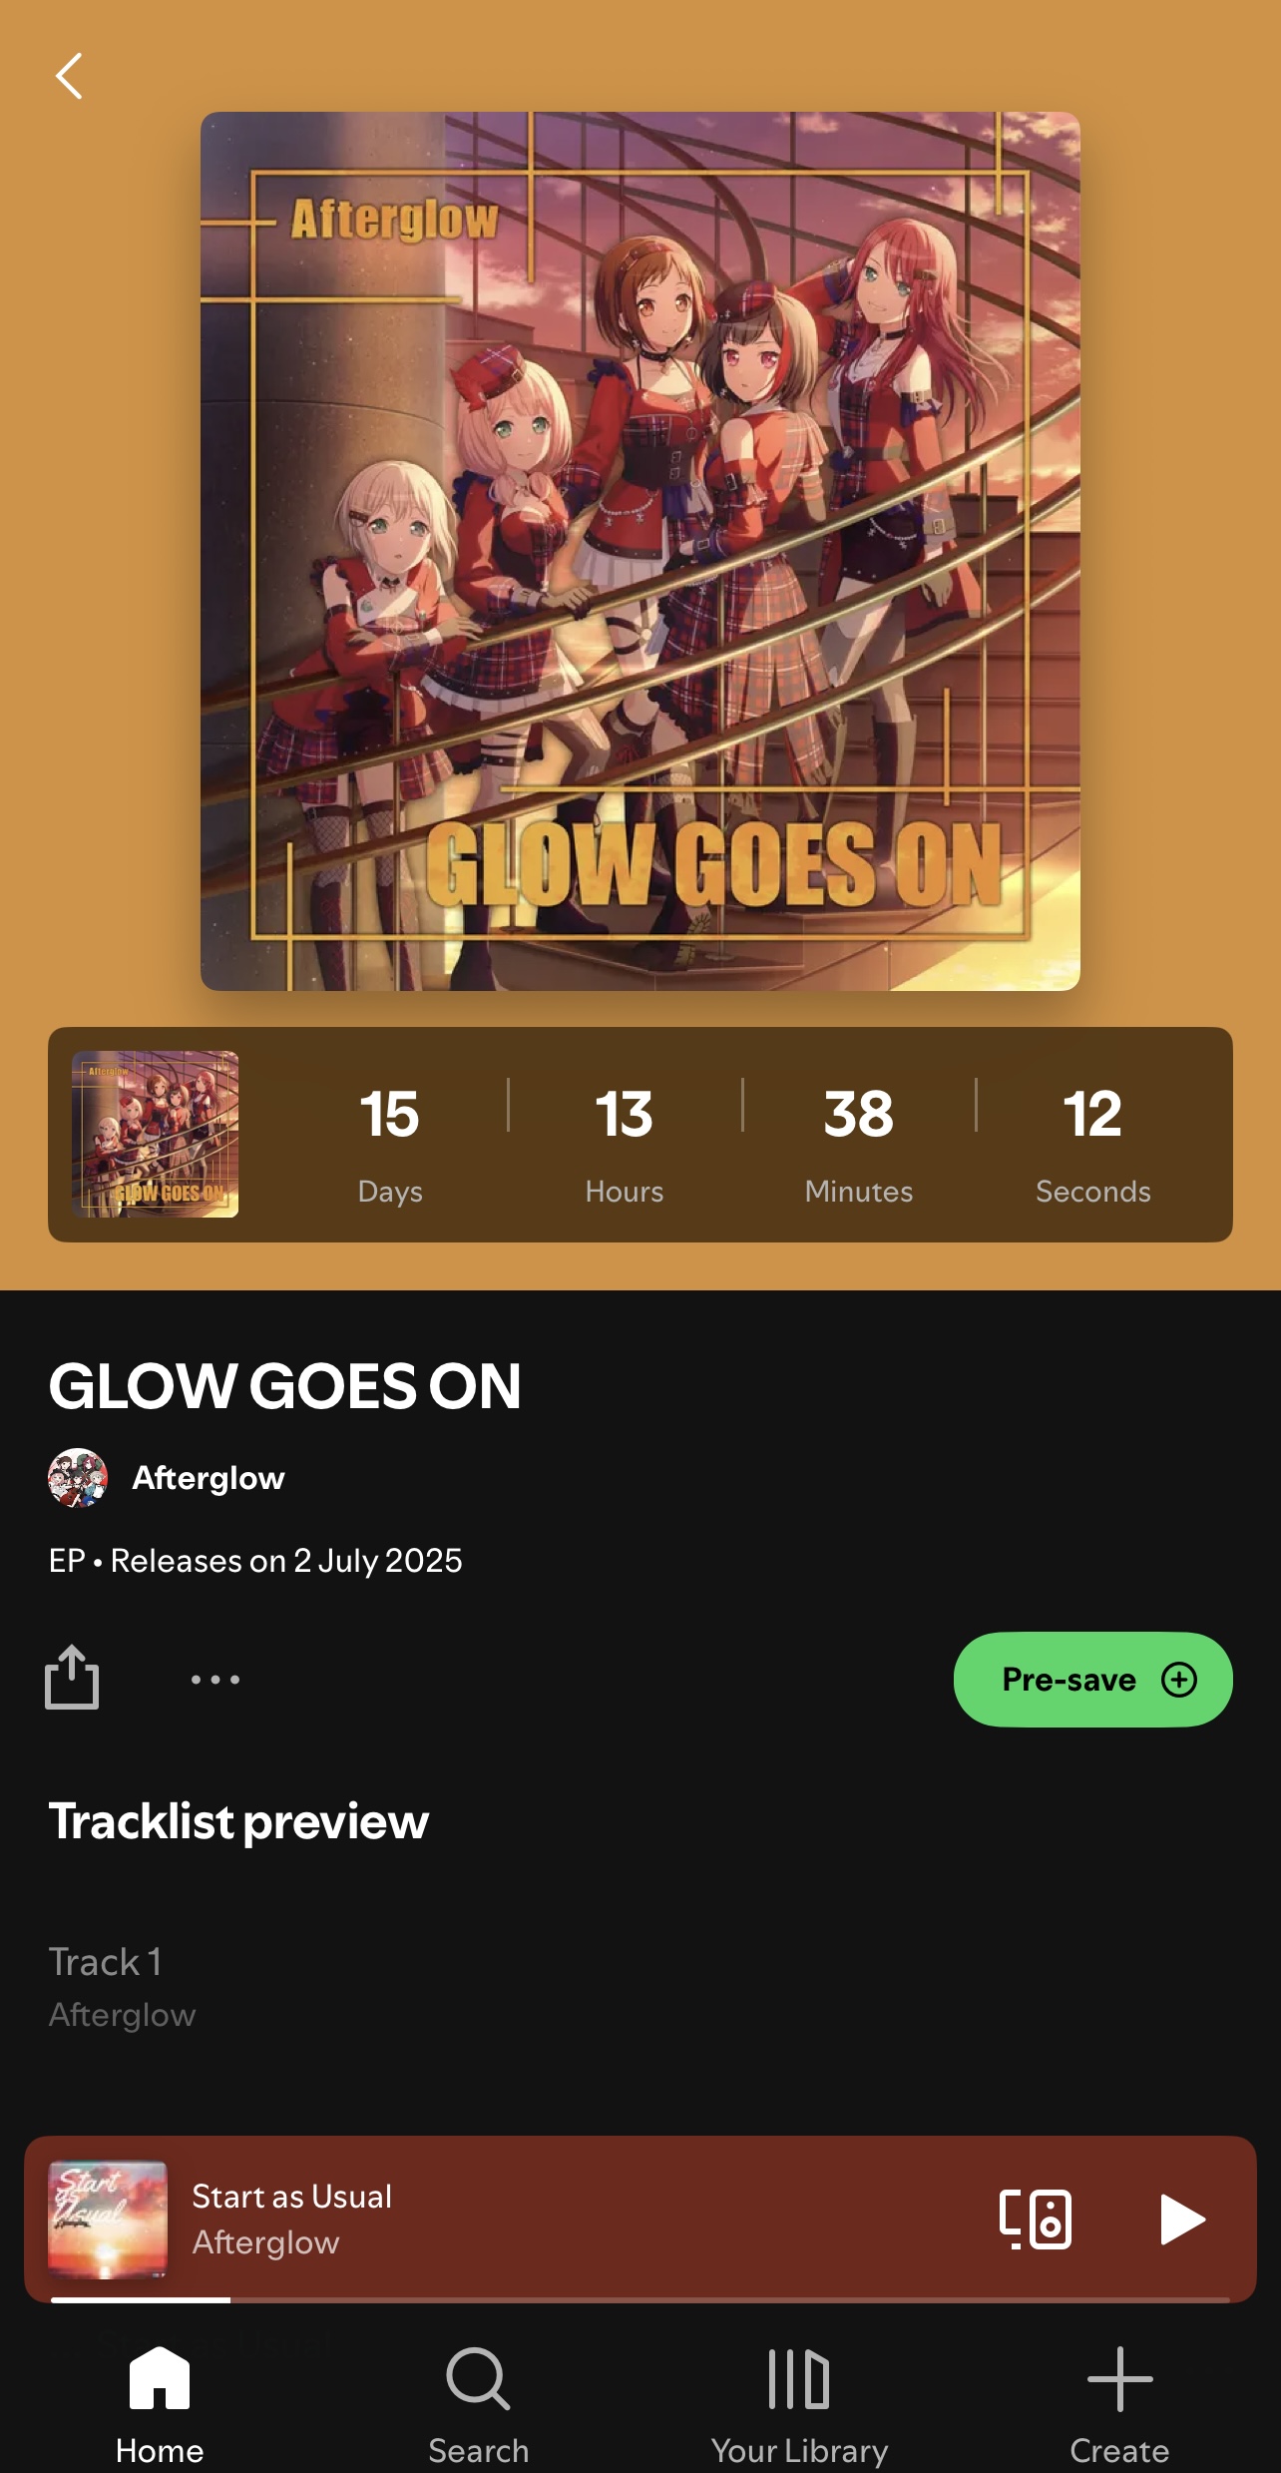This screenshot has width=1281, height=2473.
Task: Open the Afterglow artist name link
Action: tap(209, 1478)
